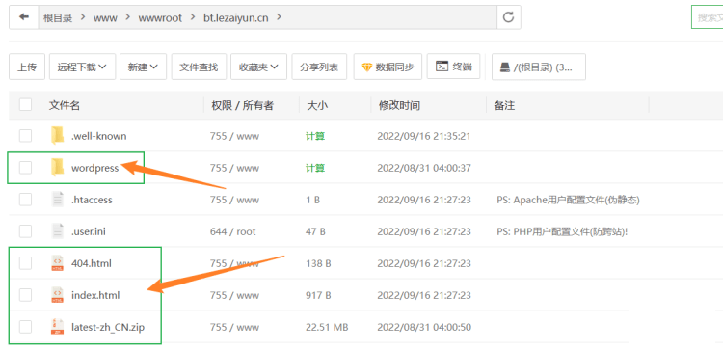The width and height of the screenshot is (723, 351).
Task: Click size value 22.51 MB
Action: [x=327, y=327]
